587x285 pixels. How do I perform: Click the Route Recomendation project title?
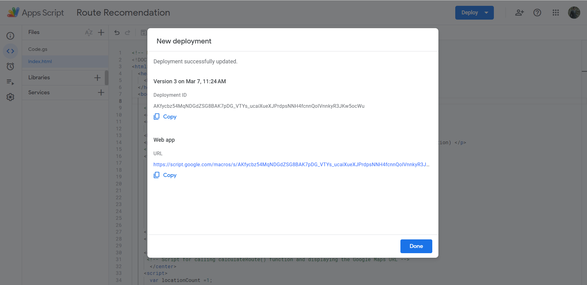click(123, 13)
